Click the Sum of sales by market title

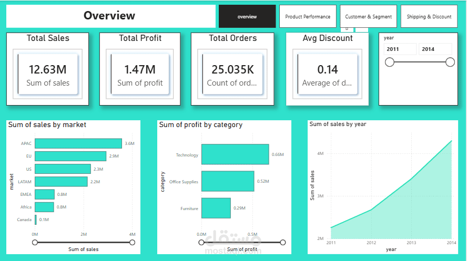[47, 124]
